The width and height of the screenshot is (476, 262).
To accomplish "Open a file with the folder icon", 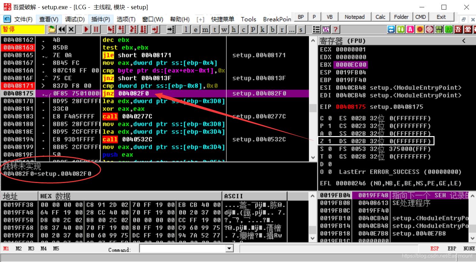I will pos(52,30).
